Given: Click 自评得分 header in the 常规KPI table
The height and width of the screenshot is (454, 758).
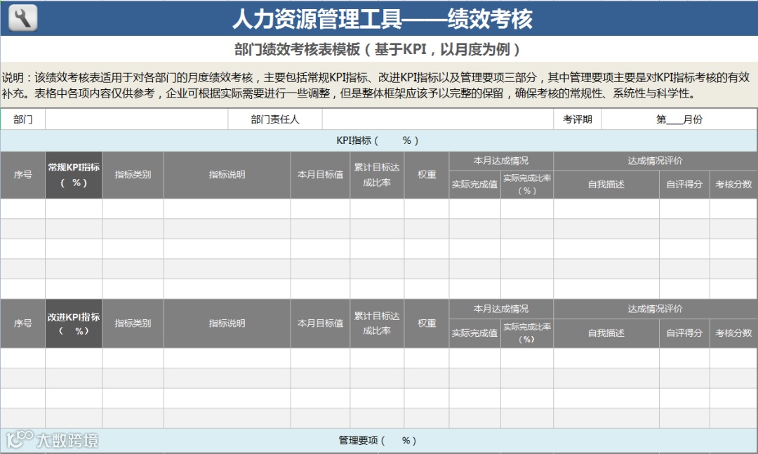Looking at the screenshot, I should point(684,185).
